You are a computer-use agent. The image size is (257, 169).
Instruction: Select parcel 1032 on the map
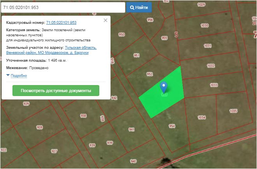coord(211,66)
